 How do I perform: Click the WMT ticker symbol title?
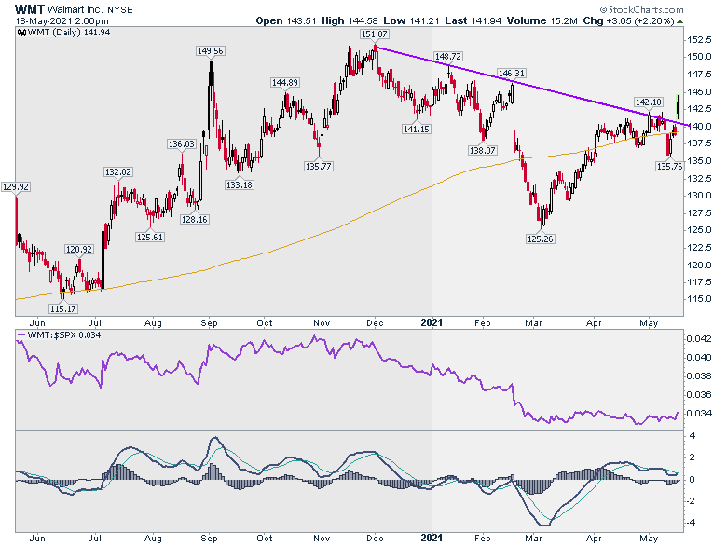30,8
